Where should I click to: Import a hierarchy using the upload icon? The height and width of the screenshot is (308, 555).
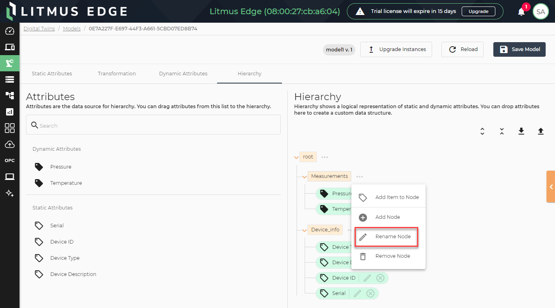(541, 131)
